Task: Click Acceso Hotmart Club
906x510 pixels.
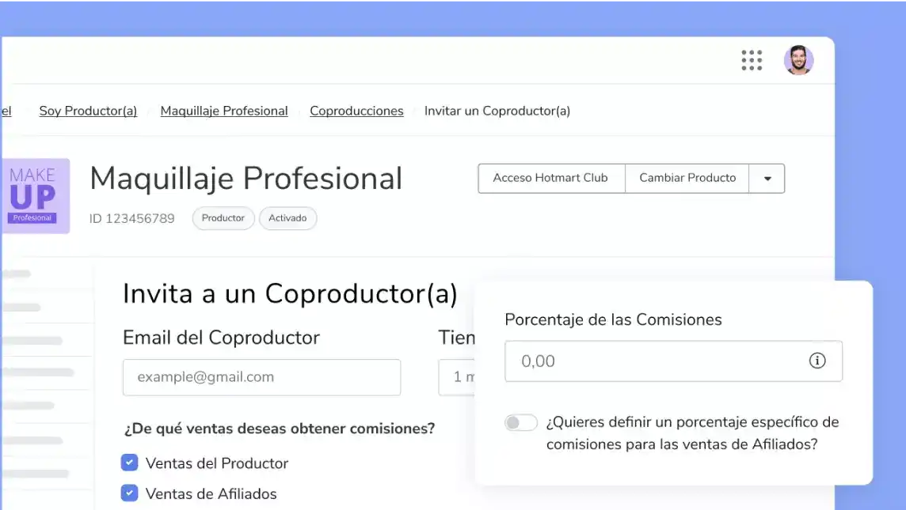Action: click(551, 179)
